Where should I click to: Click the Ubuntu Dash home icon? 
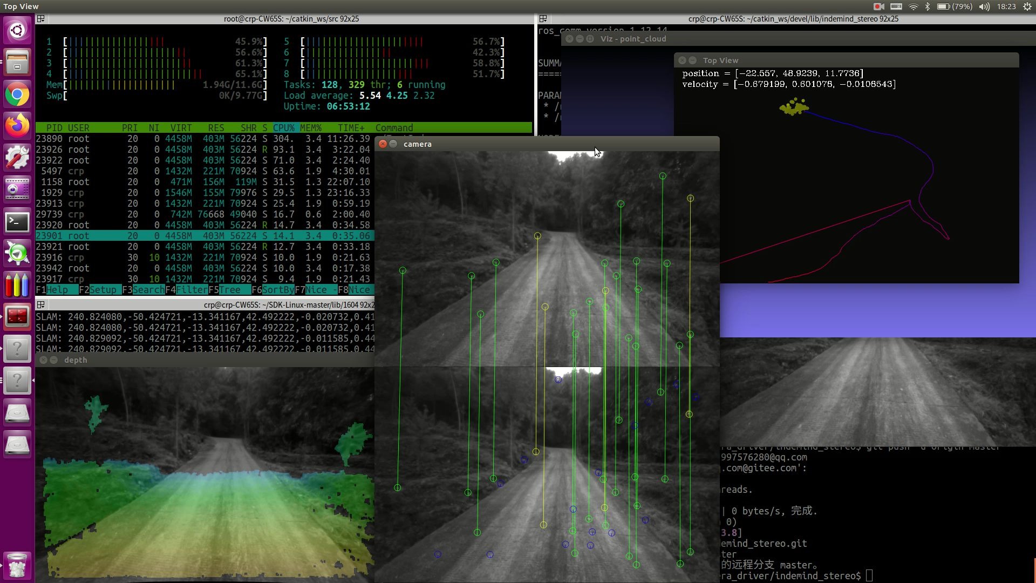tap(17, 30)
